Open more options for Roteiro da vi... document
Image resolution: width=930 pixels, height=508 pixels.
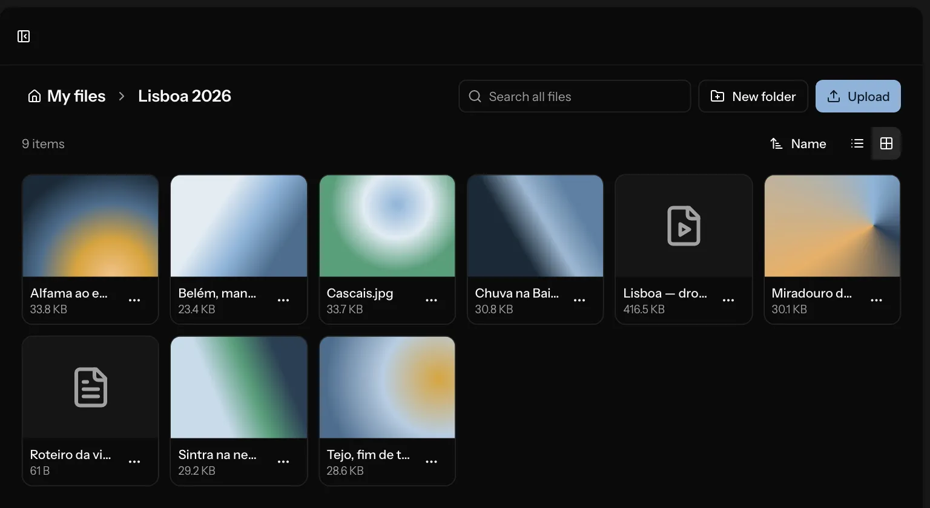click(134, 462)
